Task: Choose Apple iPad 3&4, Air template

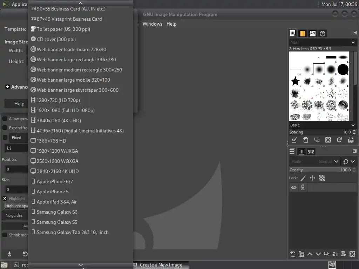Action: pyautogui.click(x=80, y=202)
